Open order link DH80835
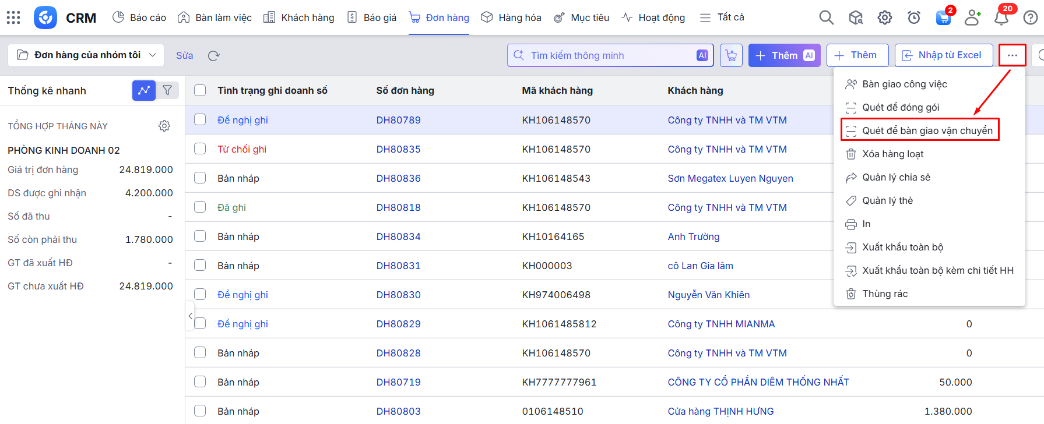Image resolution: width=1044 pixels, height=424 pixels. pyautogui.click(x=398, y=149)
